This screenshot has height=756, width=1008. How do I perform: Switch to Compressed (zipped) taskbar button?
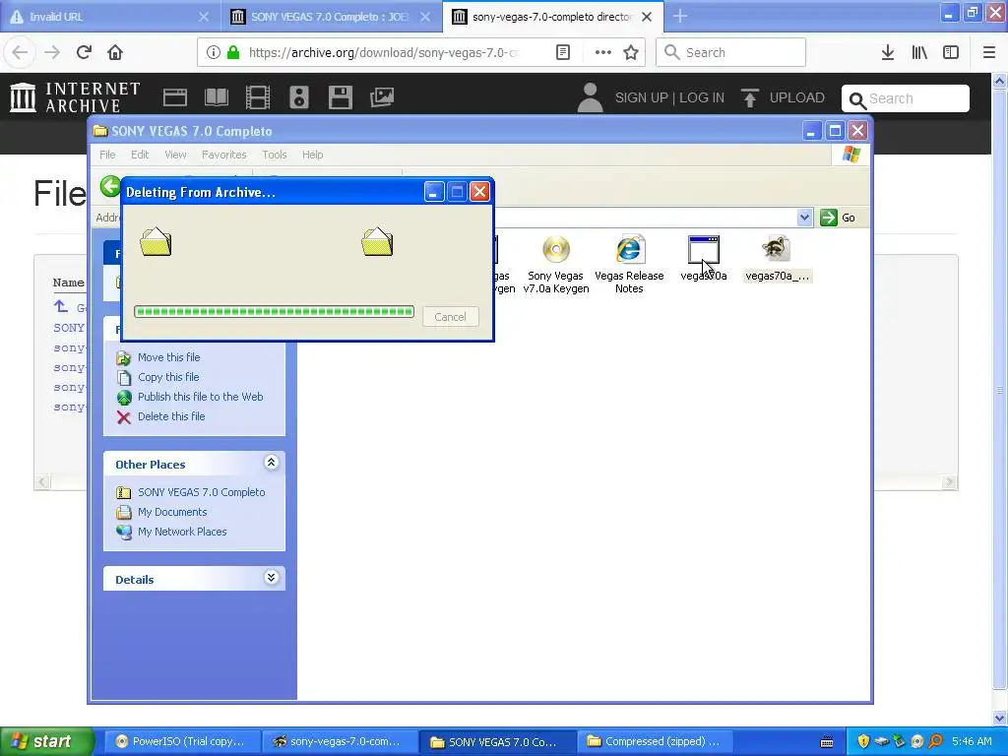tap(653, 741)
